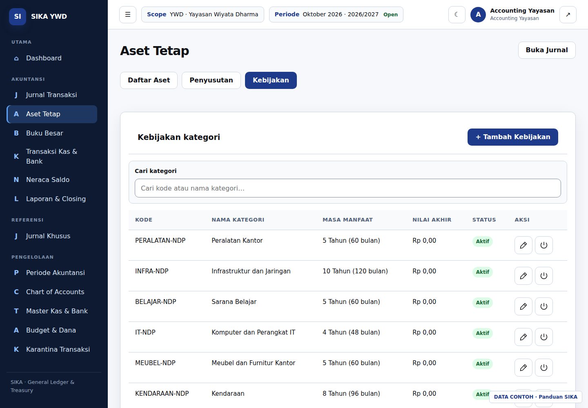Open Transaksi Kas & Bank
This screenshot has height=408, width=588.
click(x=52, y=156)
